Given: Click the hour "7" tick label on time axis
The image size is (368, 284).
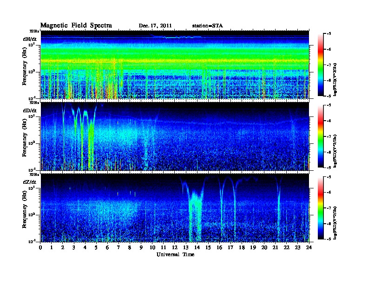Looking at the screenshot, I should click(x=119, y=247).
